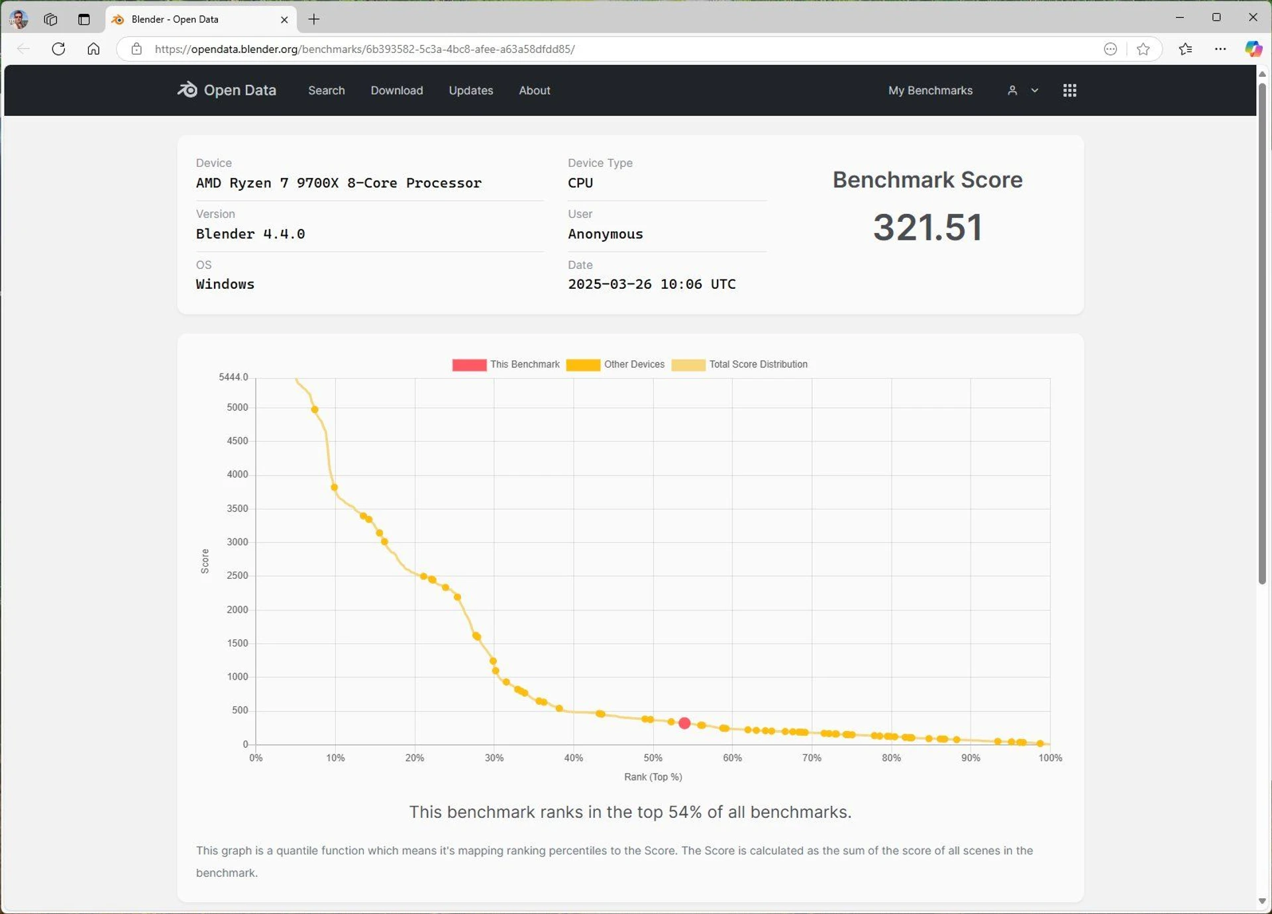Go to browser home page
The height and width of the screenshot is (914, 1272).
(x=93, y=49)
